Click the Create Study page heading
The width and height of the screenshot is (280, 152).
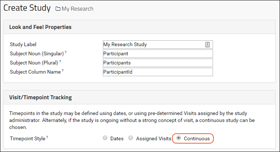pyautogui.click(x=27, y=8)
